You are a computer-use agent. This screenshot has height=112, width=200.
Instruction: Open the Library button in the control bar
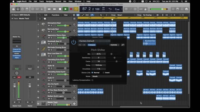(x=13, y=9)
